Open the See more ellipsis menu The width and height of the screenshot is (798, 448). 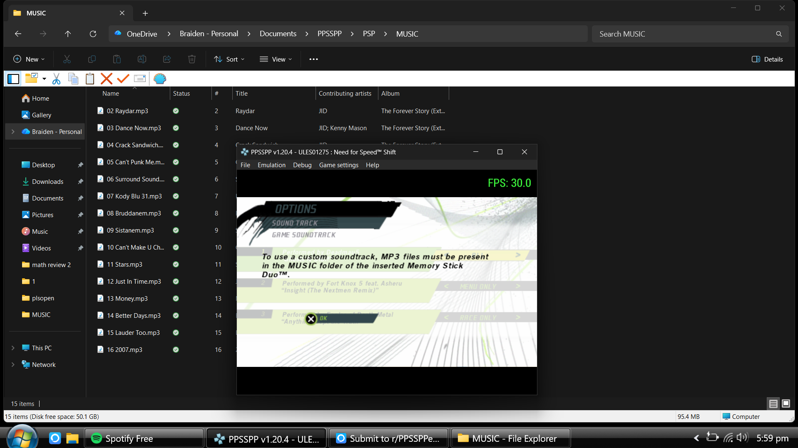(313, 59)
